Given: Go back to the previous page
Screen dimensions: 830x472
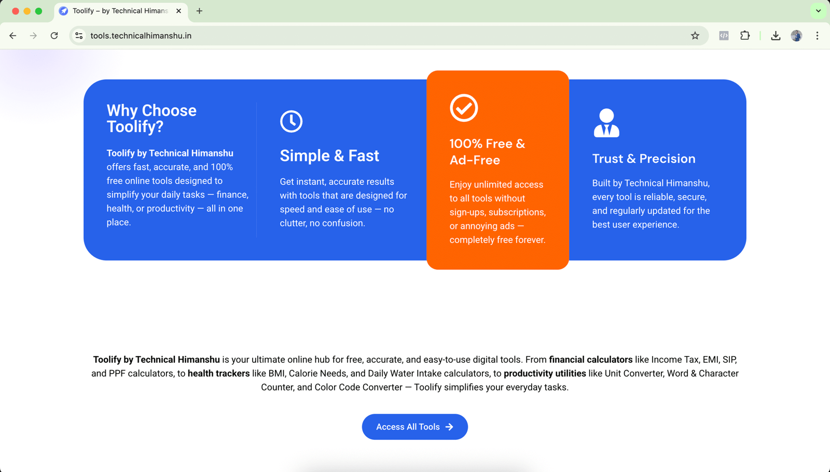Looking at the screenshot, I should point(13,36).
